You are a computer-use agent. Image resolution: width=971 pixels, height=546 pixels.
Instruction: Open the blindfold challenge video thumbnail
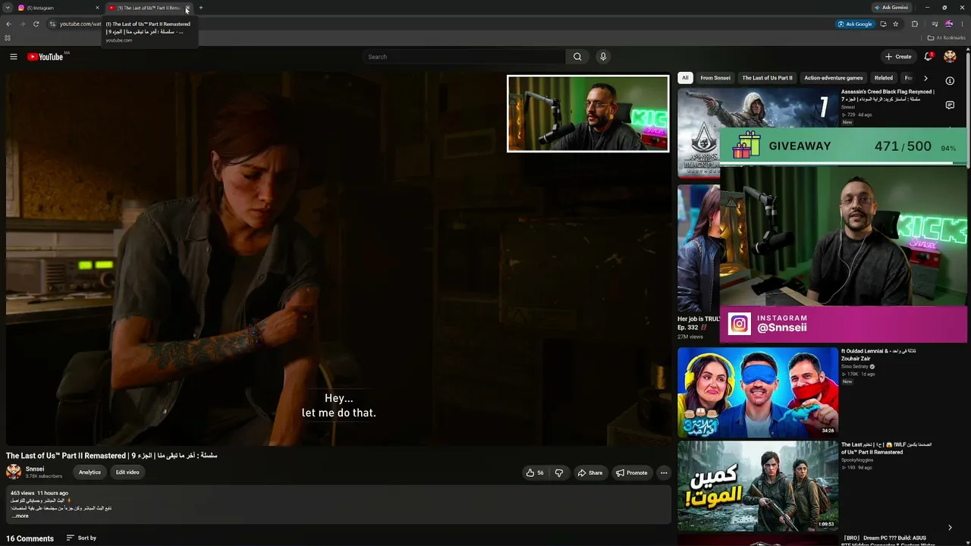(x=758, y=392)
